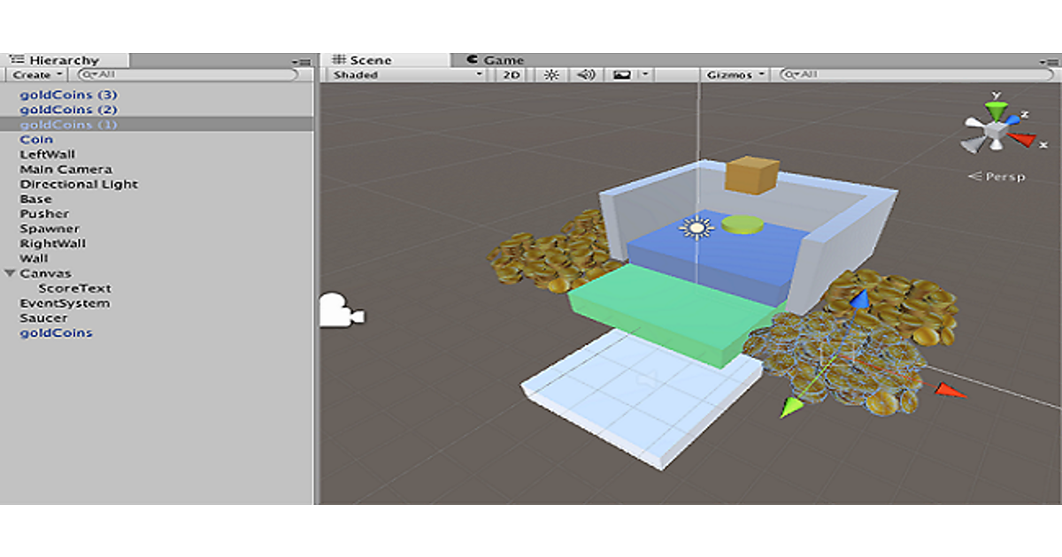Click the yellow-green Saucer disc
Screen dimensions: 1062x557
[742, 225]
